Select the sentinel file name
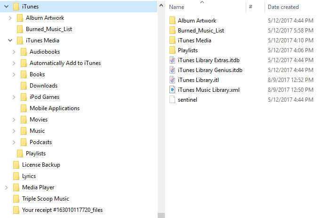The height and width of the screenshot is (218, 321). pos(187,100)
